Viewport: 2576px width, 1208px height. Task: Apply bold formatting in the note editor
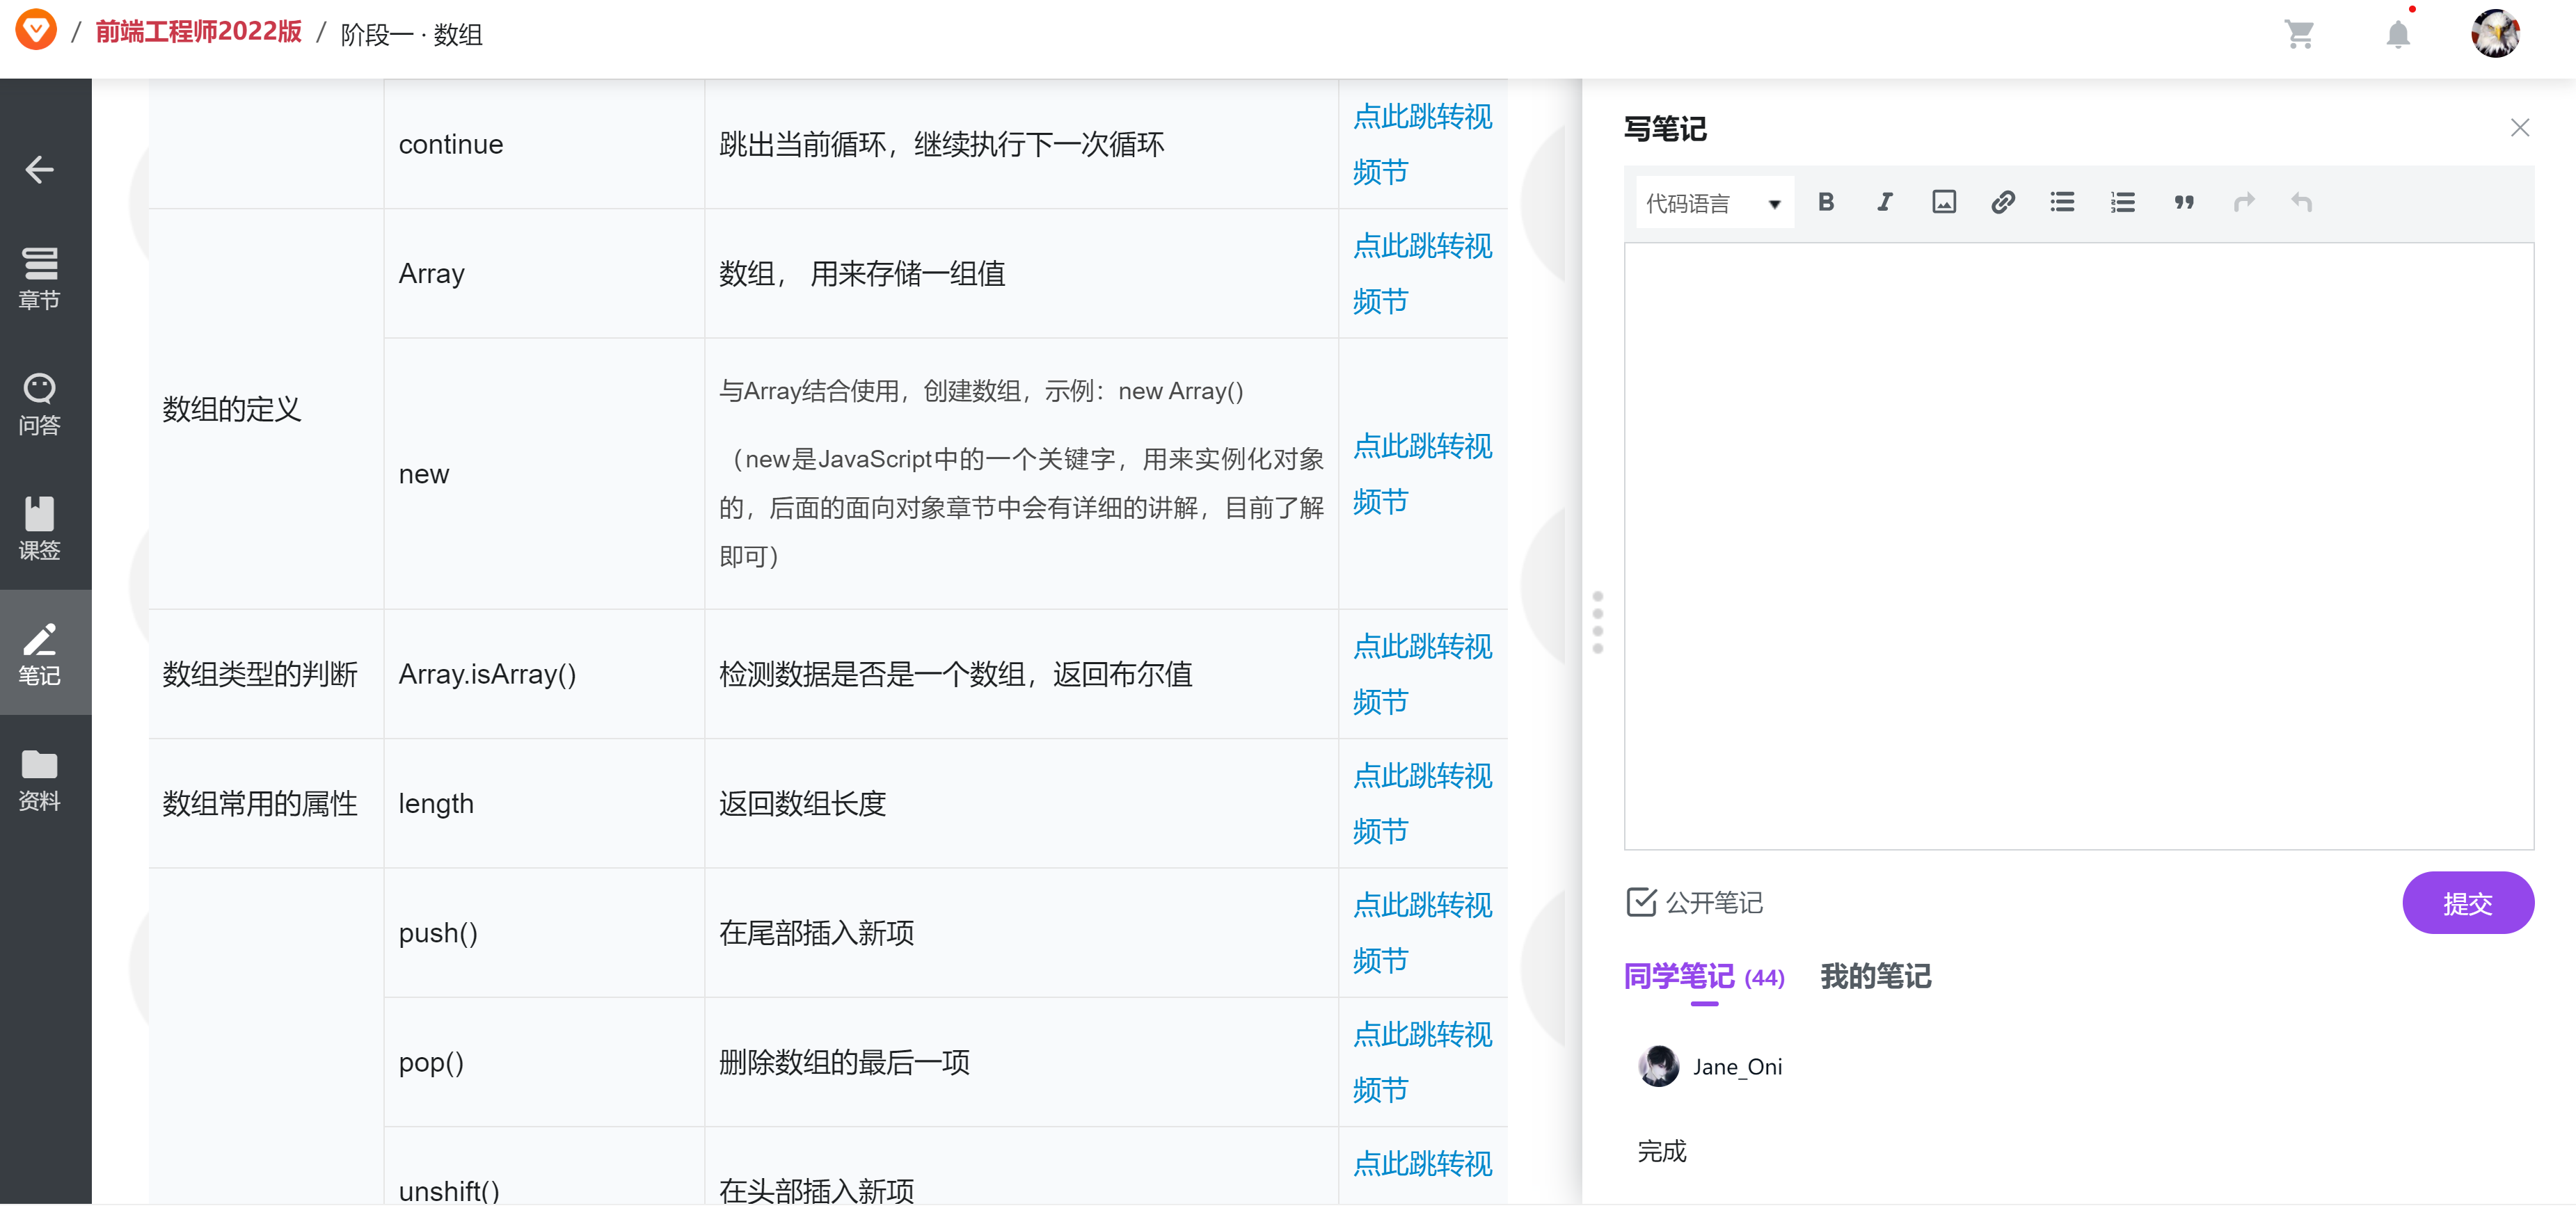point(1827,202)
